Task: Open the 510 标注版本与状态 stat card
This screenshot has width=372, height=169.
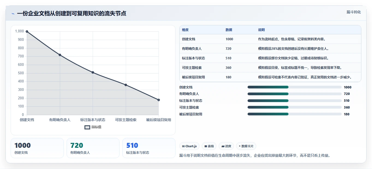Action: point(149,148)
